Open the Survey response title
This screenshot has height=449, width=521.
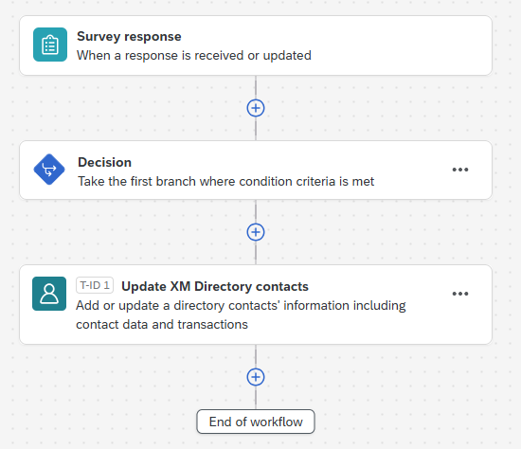[x=129, y=36]
